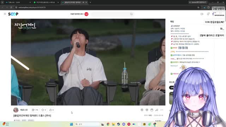226x127 pixels.
Task: Click the video player to toggle playback
Action: point(88,62)
